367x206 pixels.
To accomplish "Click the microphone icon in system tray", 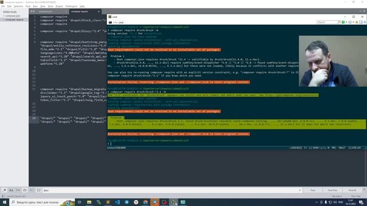I will click(326, 202).
